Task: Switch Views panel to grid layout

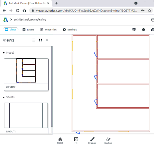Action: point(40,40)
